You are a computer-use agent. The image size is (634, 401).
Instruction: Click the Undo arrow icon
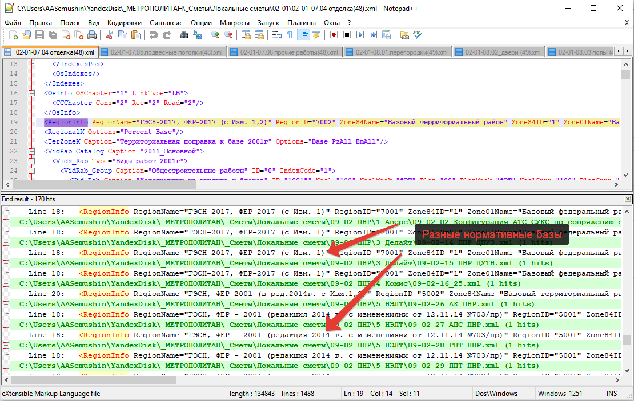coord(153,35)
